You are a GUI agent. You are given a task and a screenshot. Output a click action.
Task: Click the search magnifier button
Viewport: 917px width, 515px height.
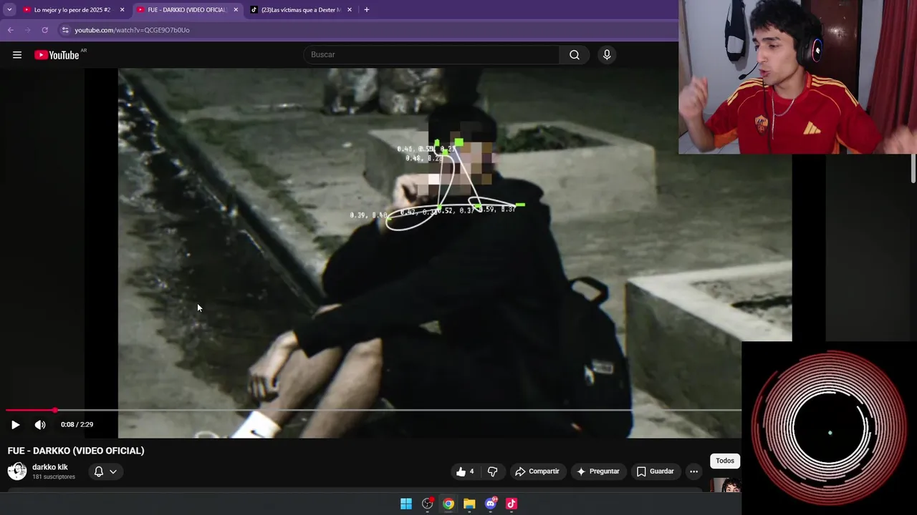click(x=575, y=55)
